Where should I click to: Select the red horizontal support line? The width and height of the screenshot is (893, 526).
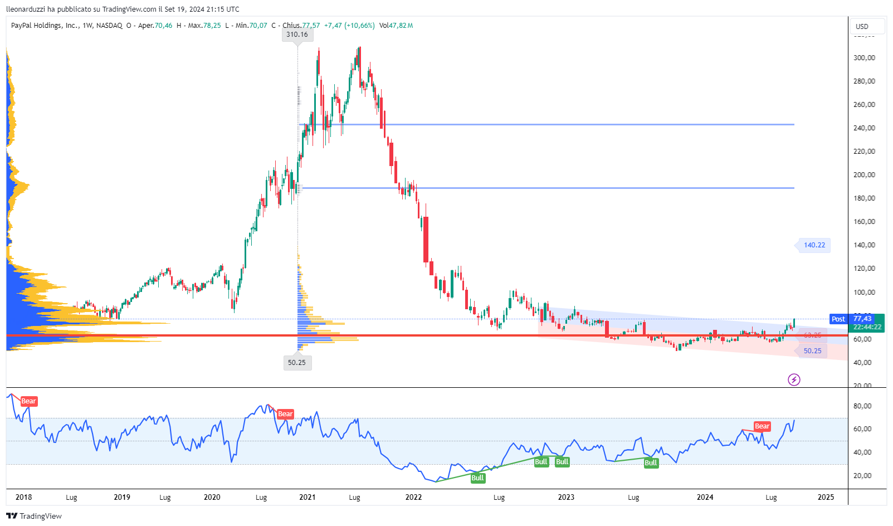(x=427, y=335)
